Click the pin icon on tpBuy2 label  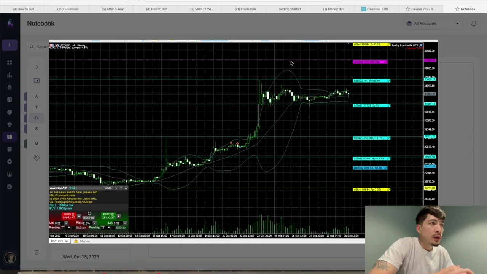[388, 81]
